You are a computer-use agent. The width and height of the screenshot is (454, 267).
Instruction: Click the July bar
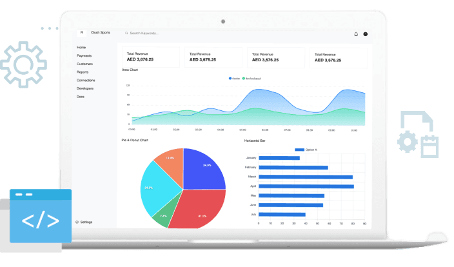point(282,215)
